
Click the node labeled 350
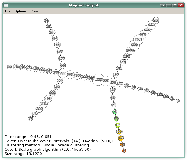(39, 109)
